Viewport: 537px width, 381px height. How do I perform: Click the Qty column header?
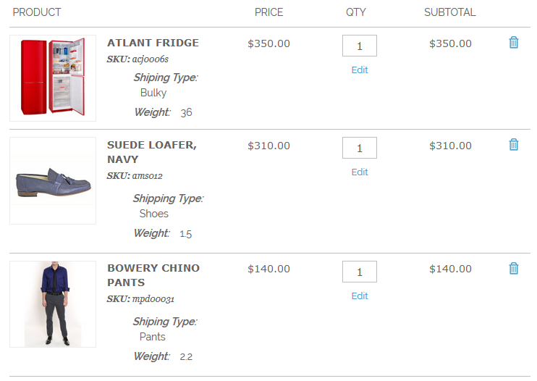356,12
